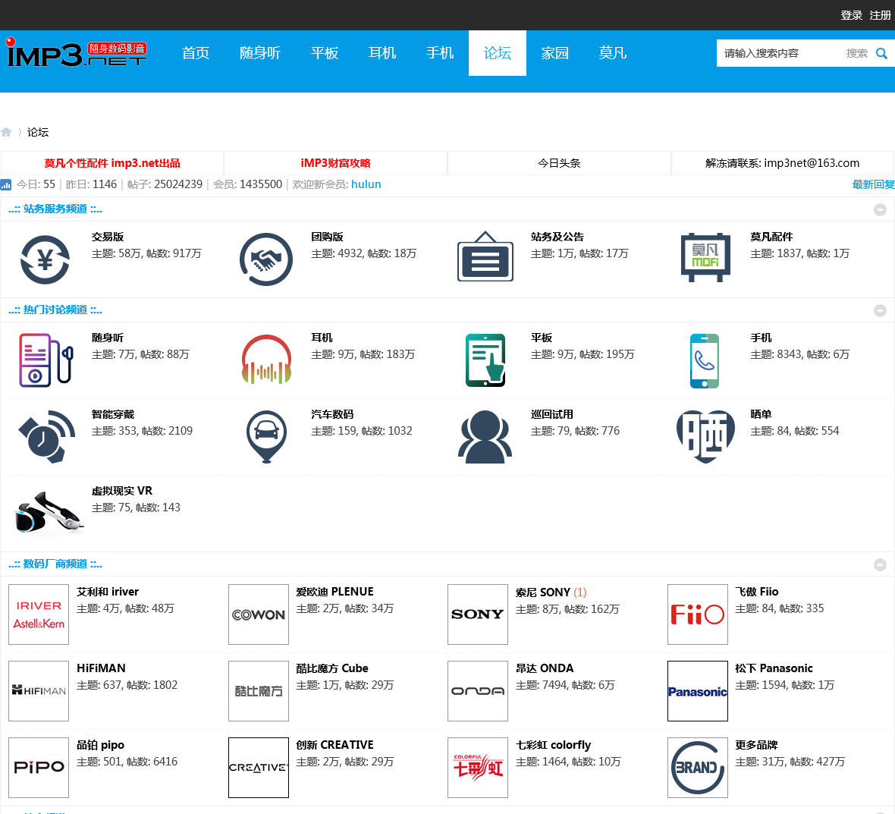This screenshot has height=814, width=895.
Task: Click the 酷比魔方 logo
Action: pos(259,691)
